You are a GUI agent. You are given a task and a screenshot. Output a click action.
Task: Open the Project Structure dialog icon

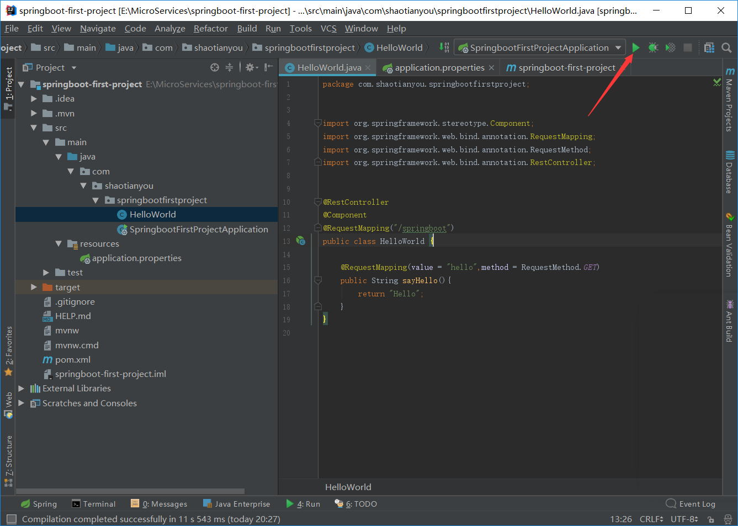[x=709, y=48]
